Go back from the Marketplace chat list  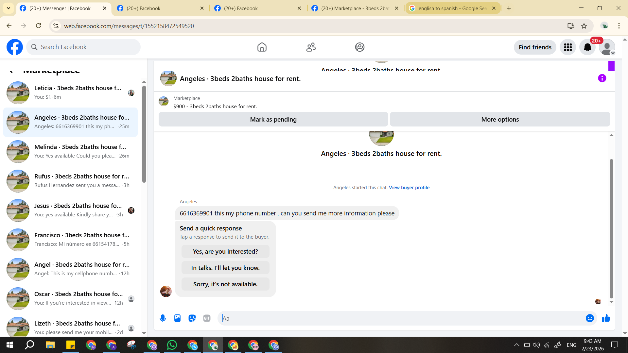[x=11, y=71]
